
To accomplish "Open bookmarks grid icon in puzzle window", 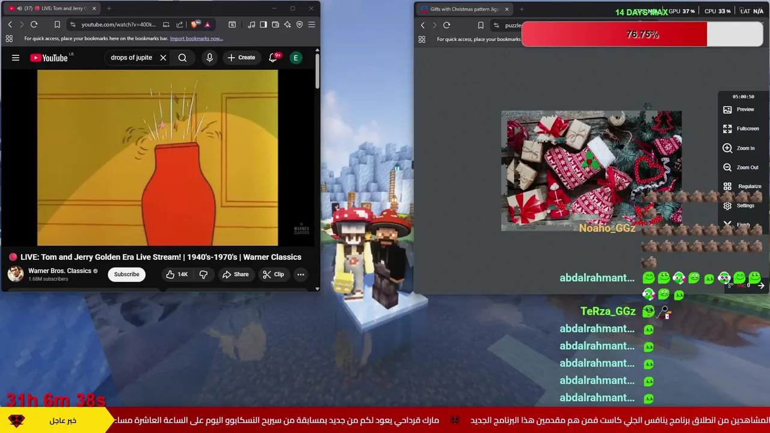I will [x=422, y=39].
